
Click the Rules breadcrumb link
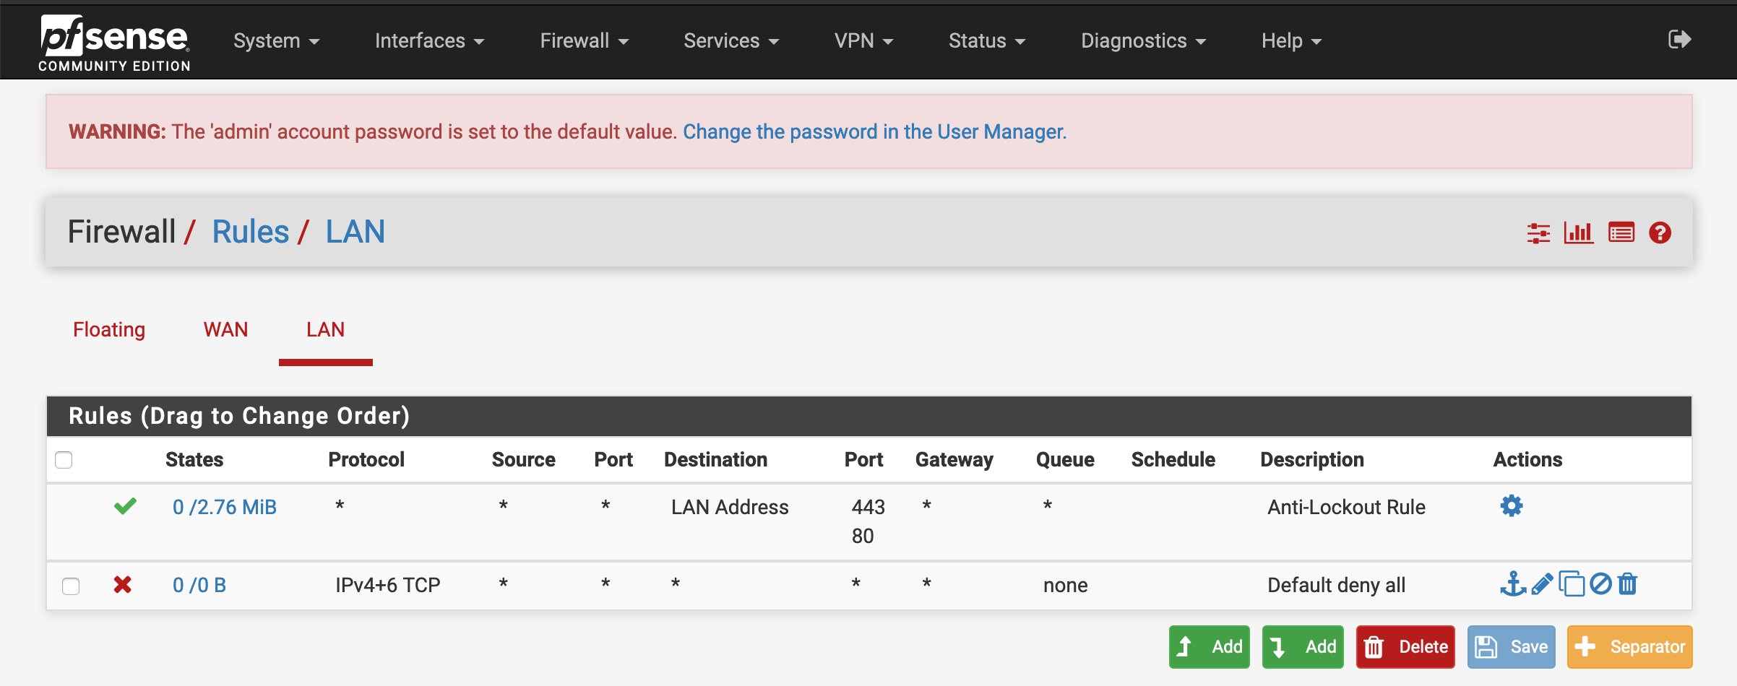[250, 232]
